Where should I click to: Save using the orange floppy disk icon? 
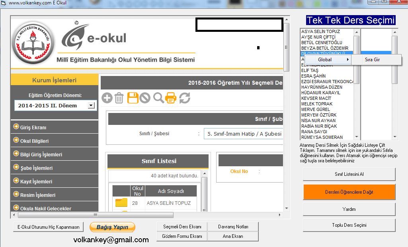[x=133, y=97]
